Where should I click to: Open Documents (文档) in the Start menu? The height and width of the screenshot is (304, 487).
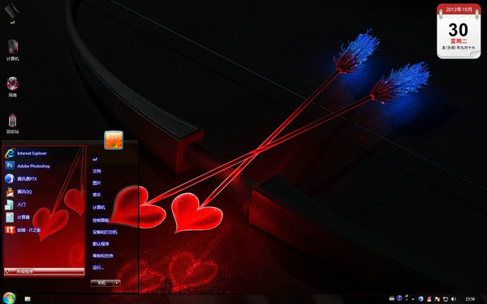pos(97,171)
